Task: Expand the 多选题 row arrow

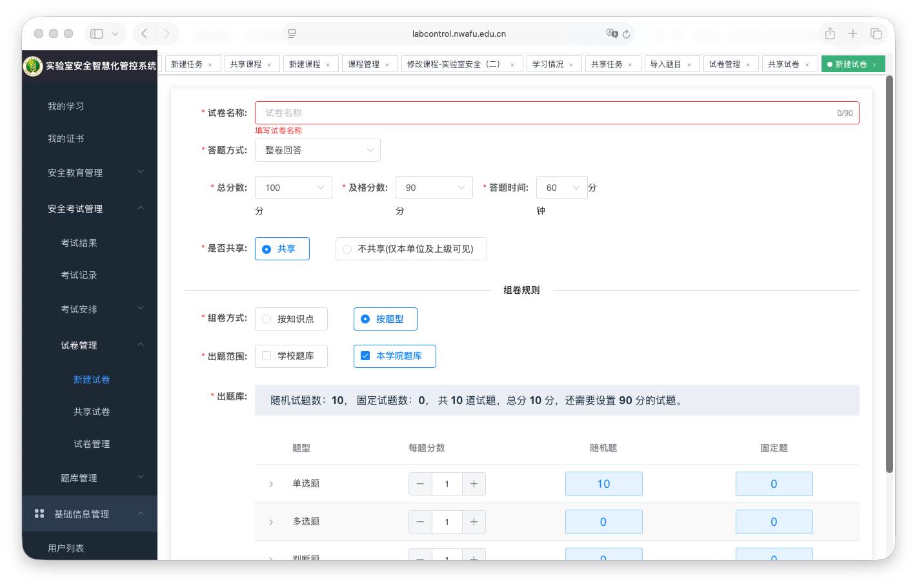Action: tap(271, 522)
